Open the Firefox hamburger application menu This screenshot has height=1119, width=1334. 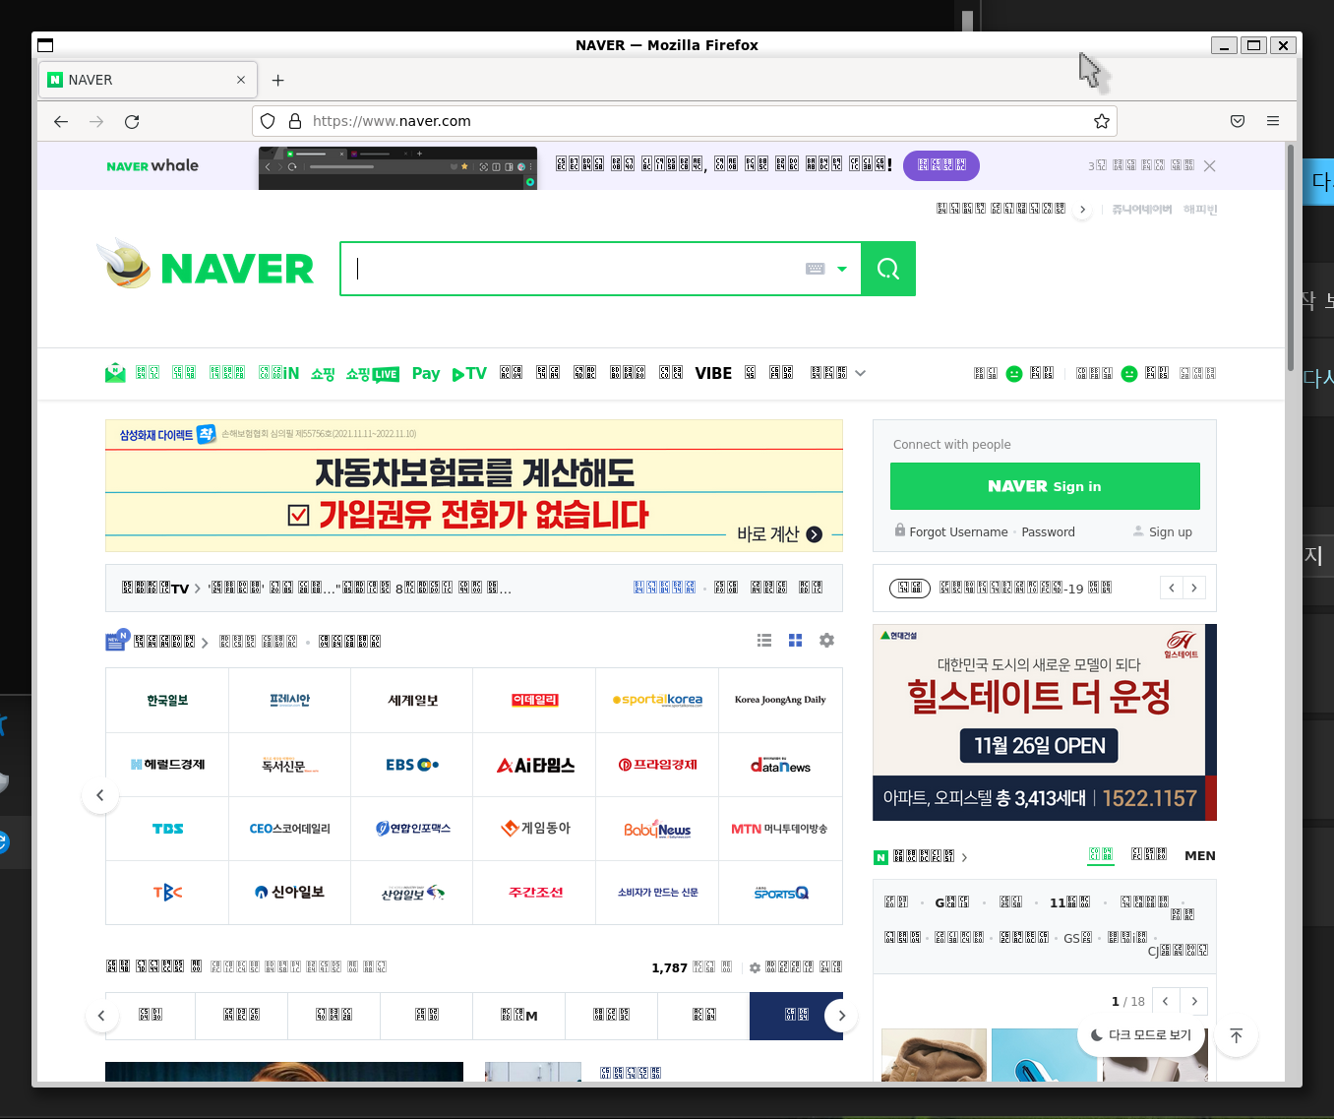(1273, 121)
